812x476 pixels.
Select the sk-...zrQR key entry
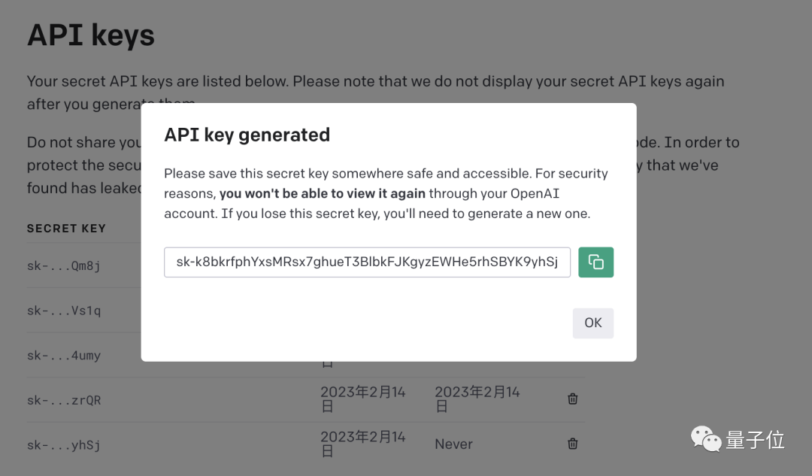pyautogui.click(x=64, y=400)
